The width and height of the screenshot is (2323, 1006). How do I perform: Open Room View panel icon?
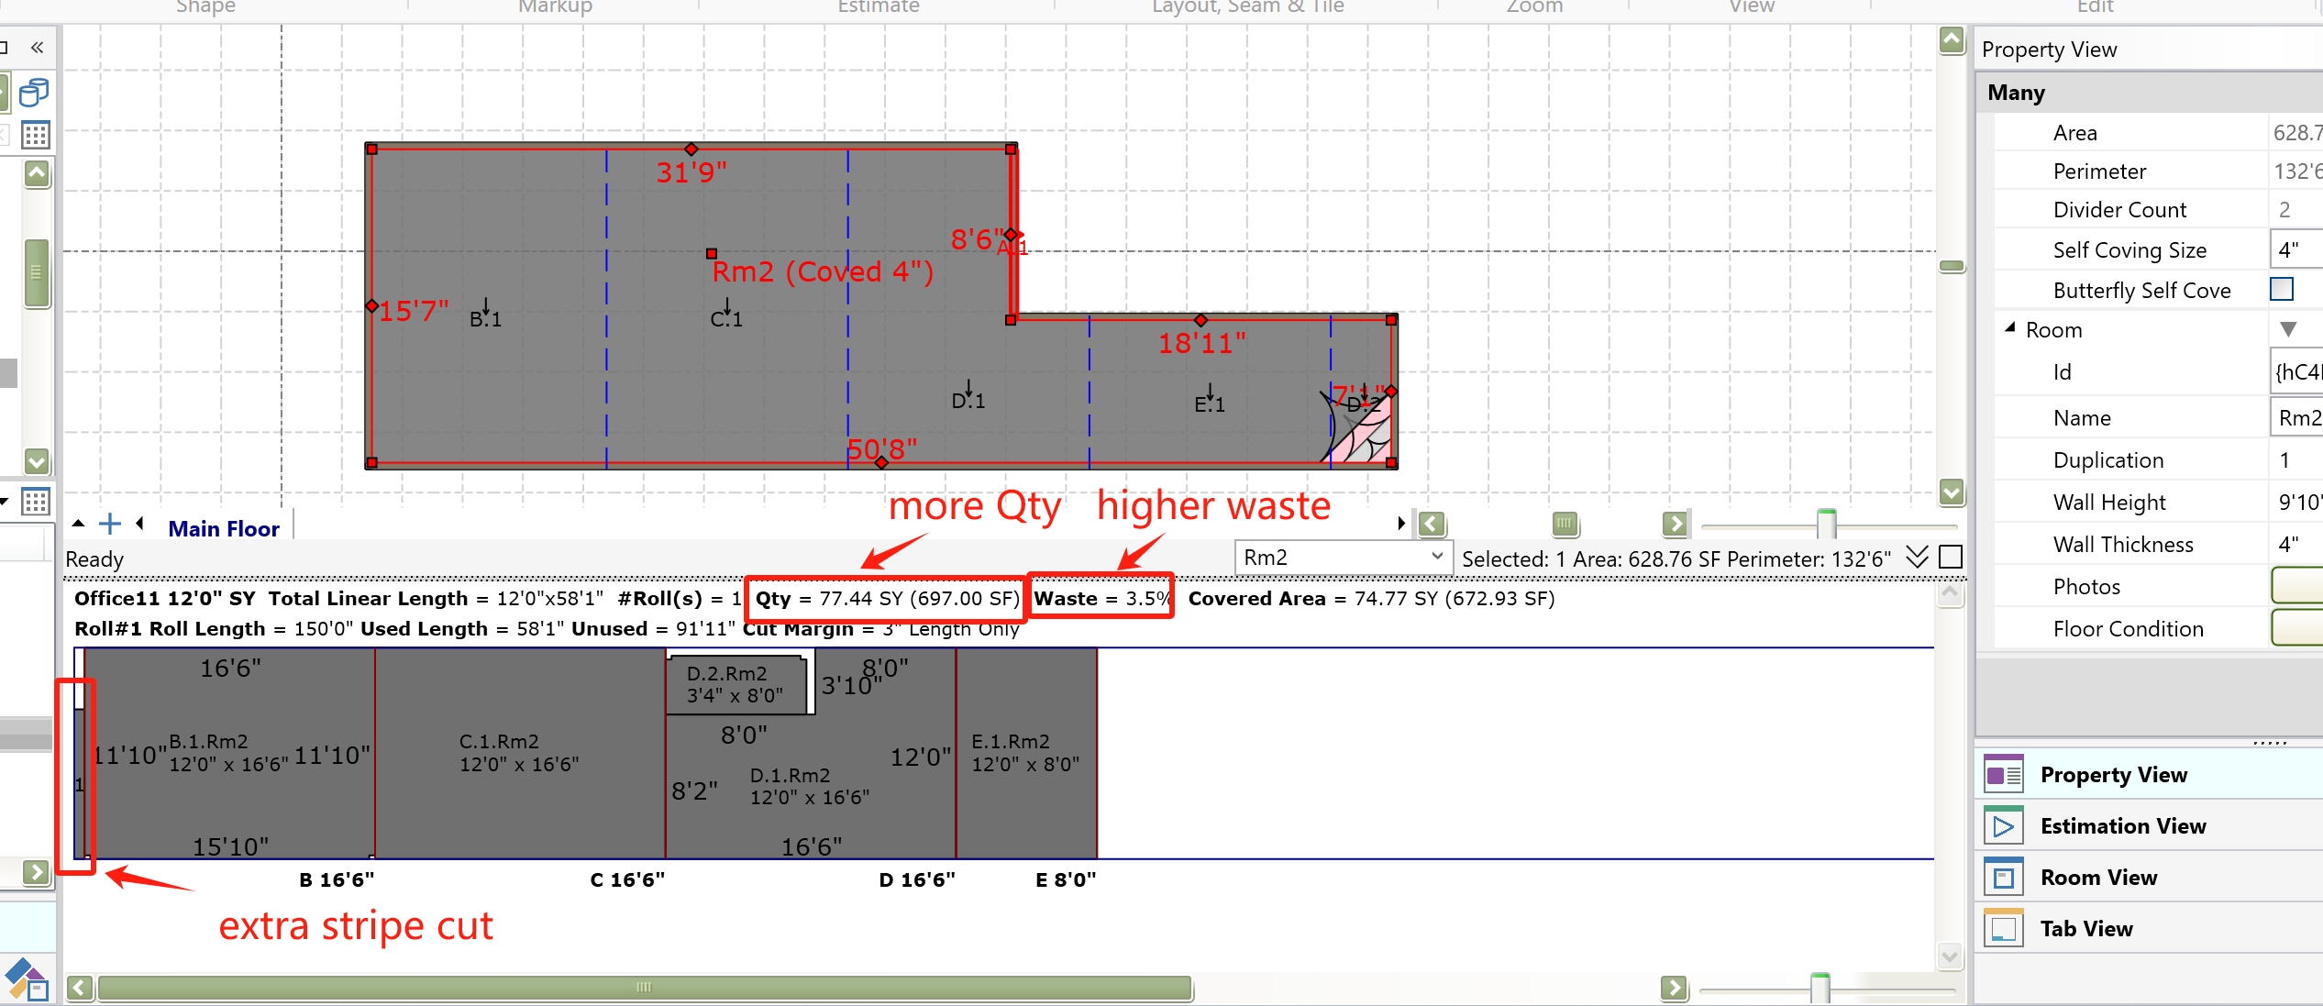tap(2004, 878)
